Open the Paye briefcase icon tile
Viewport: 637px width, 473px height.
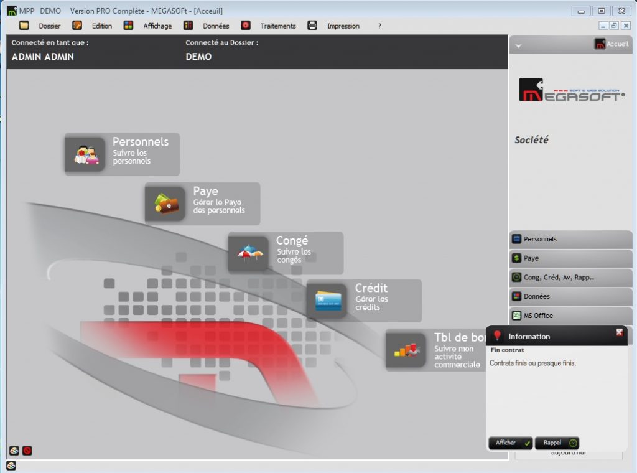click(165, 204)
